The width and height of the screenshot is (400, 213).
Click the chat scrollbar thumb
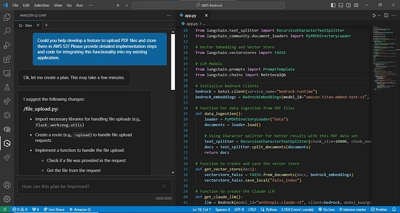coord(173,62)
